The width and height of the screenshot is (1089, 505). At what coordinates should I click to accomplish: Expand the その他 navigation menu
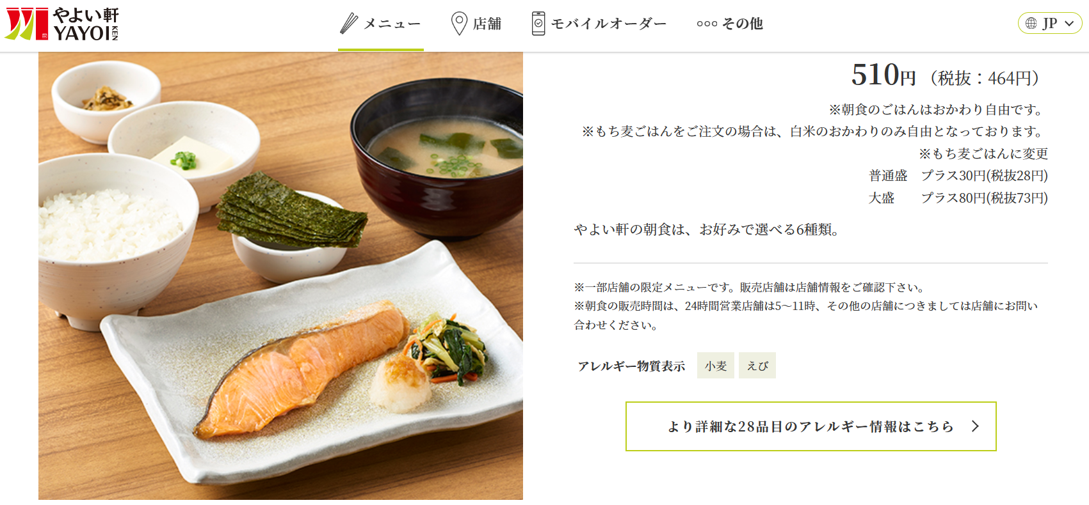730,24
